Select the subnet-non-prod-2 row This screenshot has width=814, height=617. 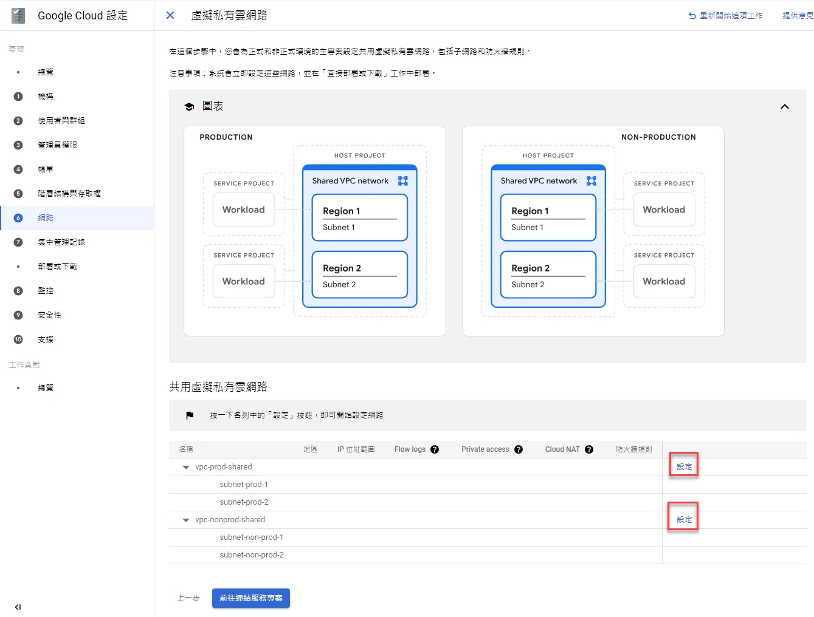pyautogui.click(x=488, y=555)
